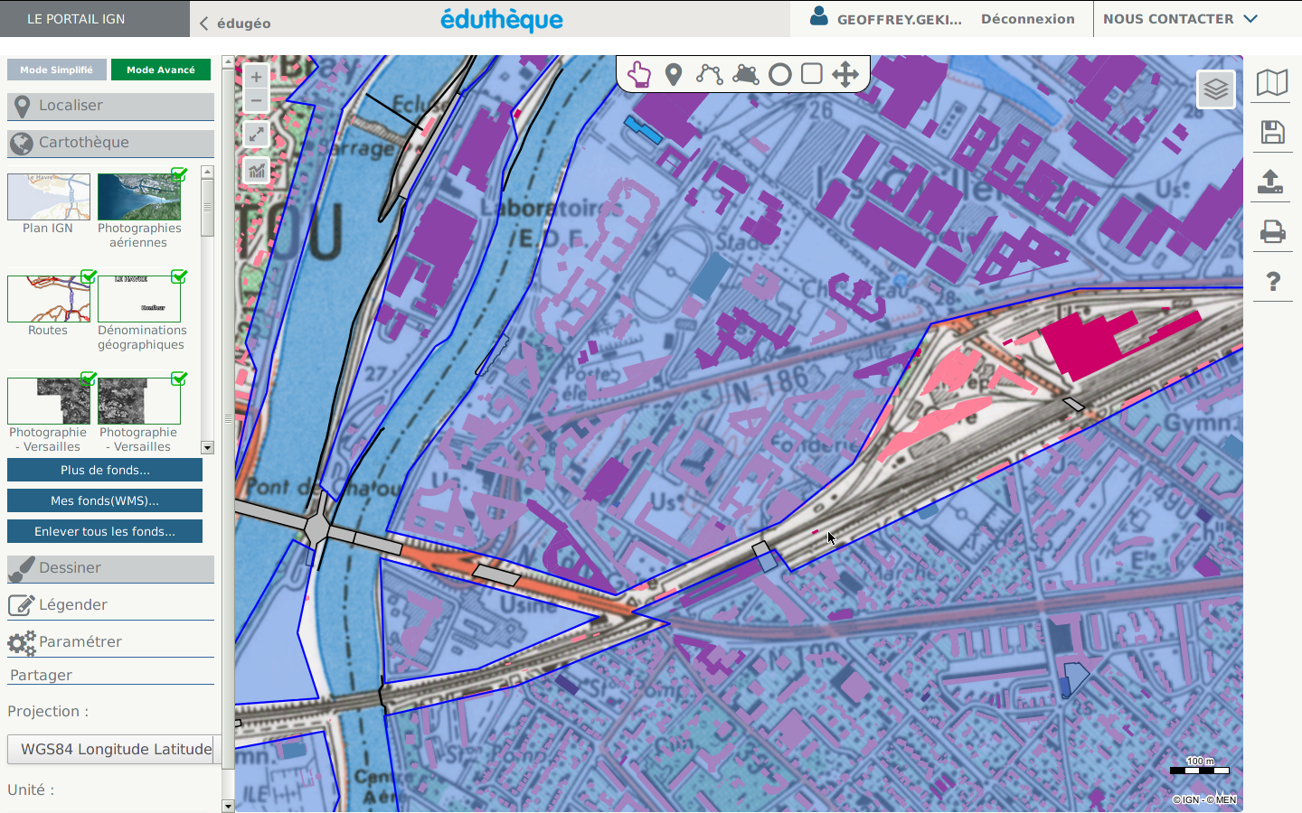
Task: Open the Dessiner section
Action: (110, 568)
